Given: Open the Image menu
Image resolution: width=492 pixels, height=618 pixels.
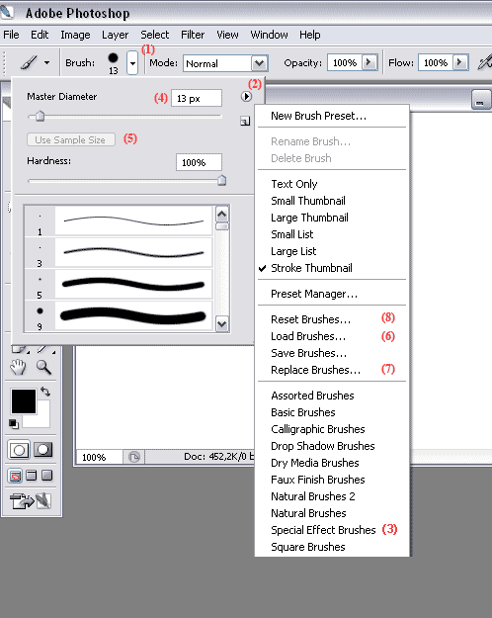Looking at the screenshot, I should 75,35.
